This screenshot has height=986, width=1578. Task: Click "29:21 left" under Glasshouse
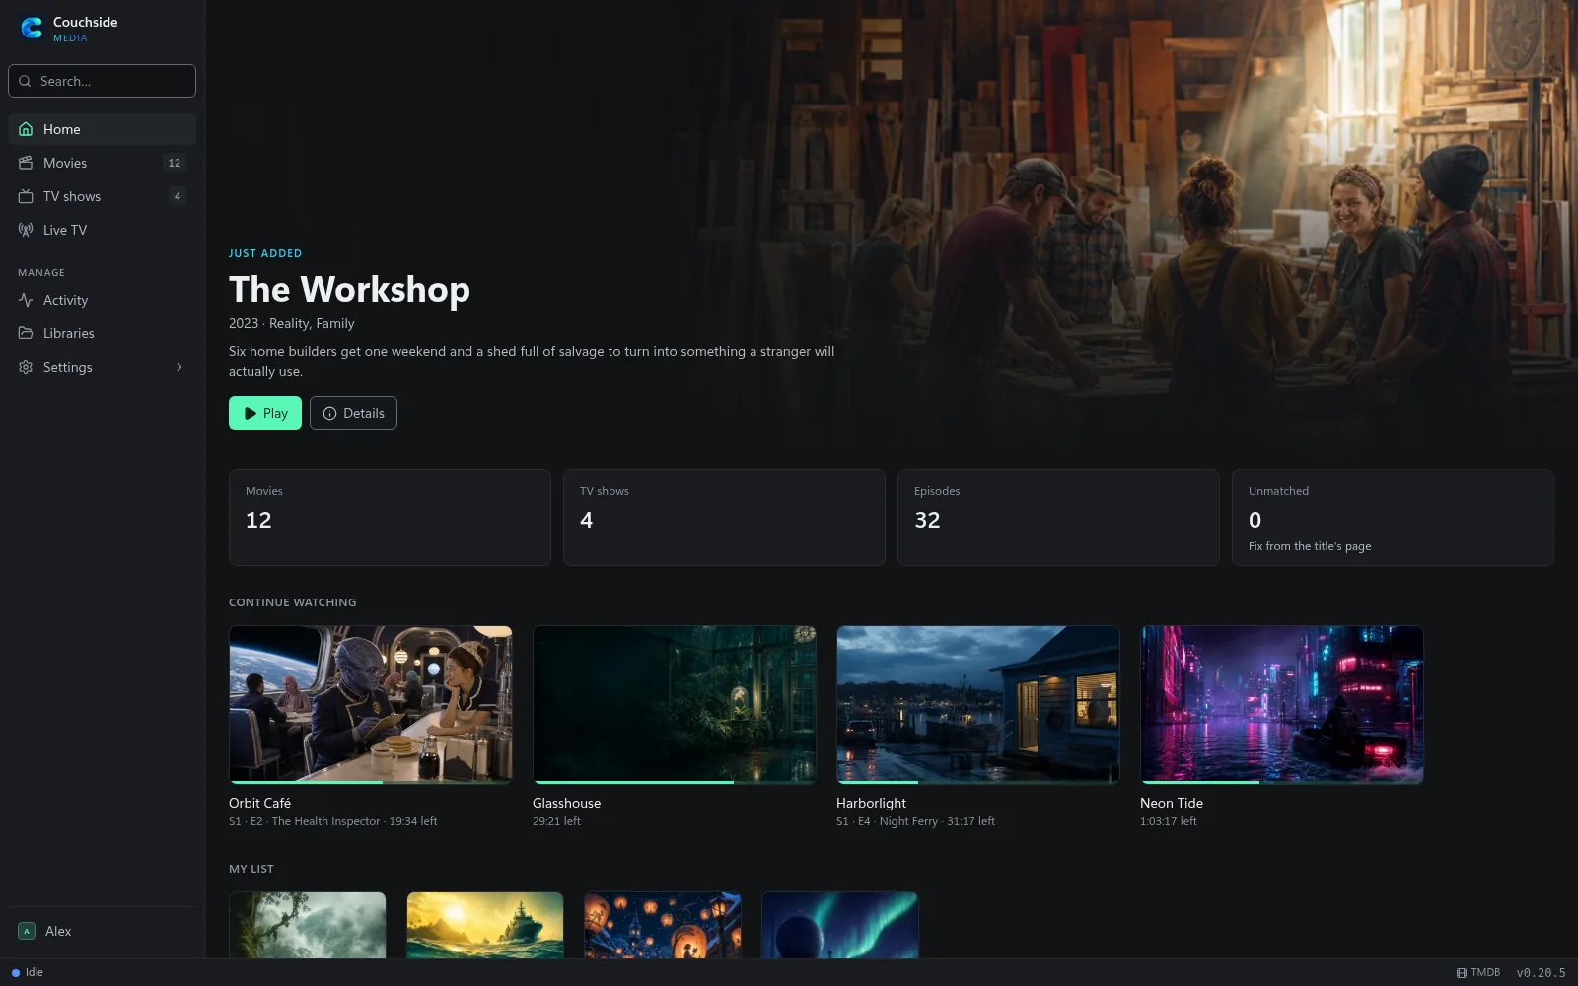point(556,821)
